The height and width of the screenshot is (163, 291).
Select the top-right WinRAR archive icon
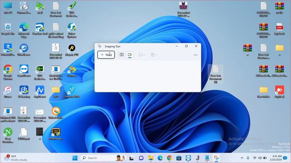point(280,8)
